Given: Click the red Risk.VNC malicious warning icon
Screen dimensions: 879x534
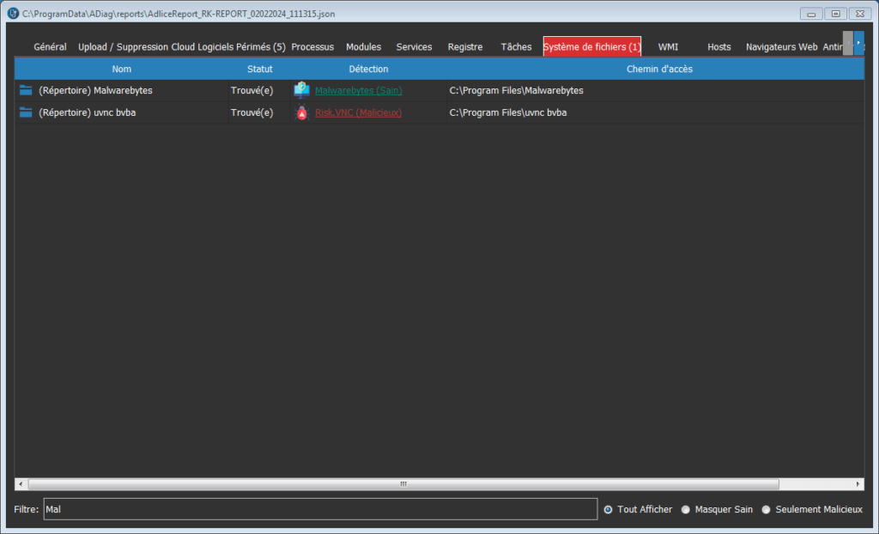Looking at the screenshot, I should (301, 112).
